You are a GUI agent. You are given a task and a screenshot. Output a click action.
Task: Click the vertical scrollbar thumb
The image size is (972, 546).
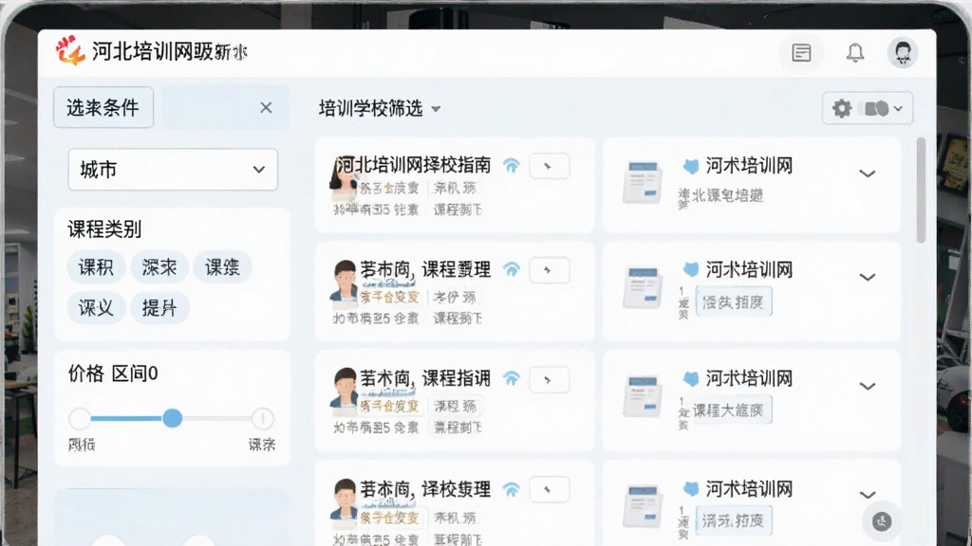pos(921,191)
